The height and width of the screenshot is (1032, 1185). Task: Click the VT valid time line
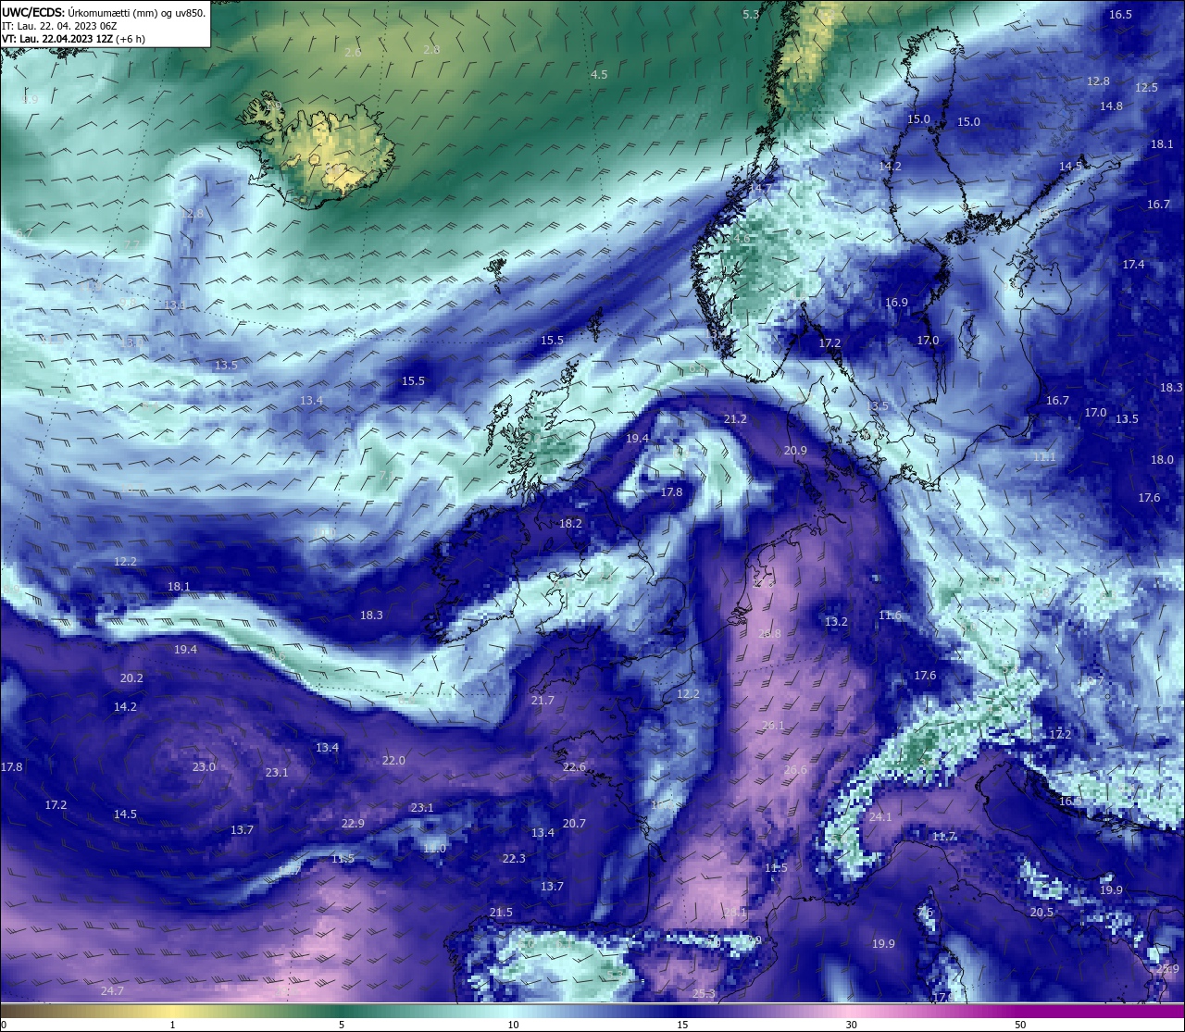(x=75, y=39)
